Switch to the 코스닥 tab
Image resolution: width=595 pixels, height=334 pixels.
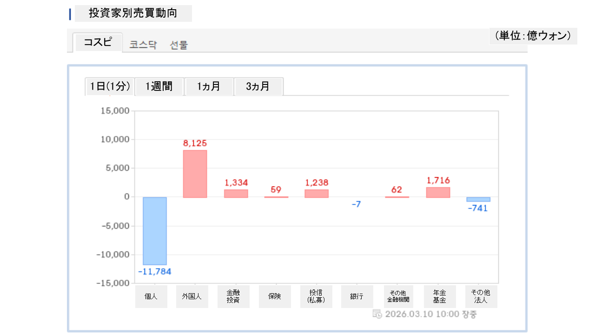[x=143, y=45]
